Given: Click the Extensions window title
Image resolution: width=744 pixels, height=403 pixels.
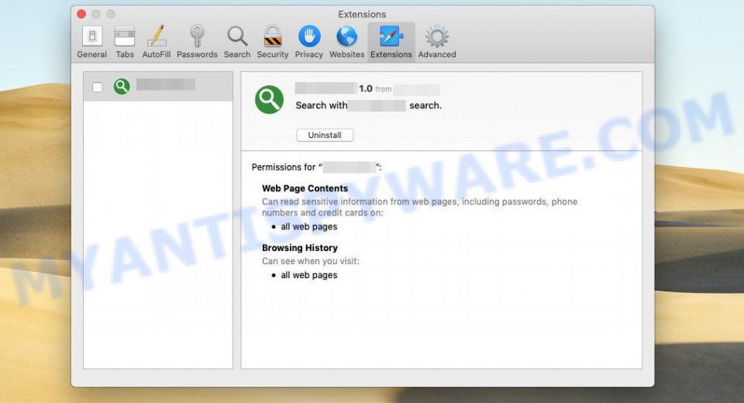Looking at the screenshot, I should point(362,14).
